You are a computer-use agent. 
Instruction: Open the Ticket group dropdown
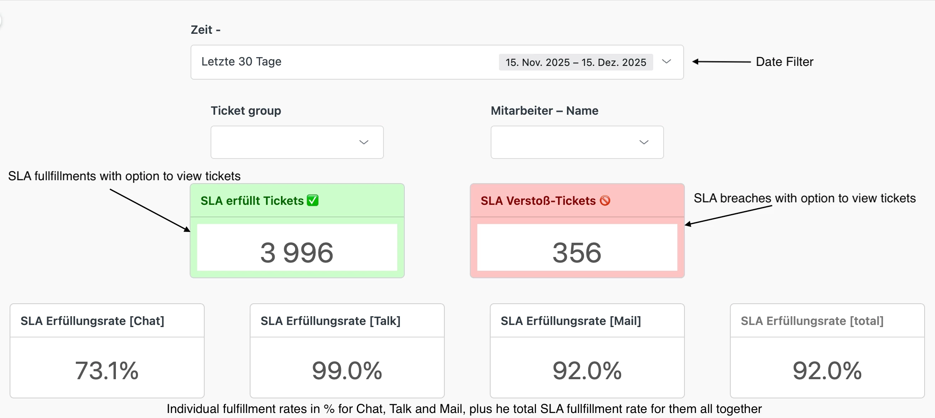pyautogui.click(x=297, y=142)
